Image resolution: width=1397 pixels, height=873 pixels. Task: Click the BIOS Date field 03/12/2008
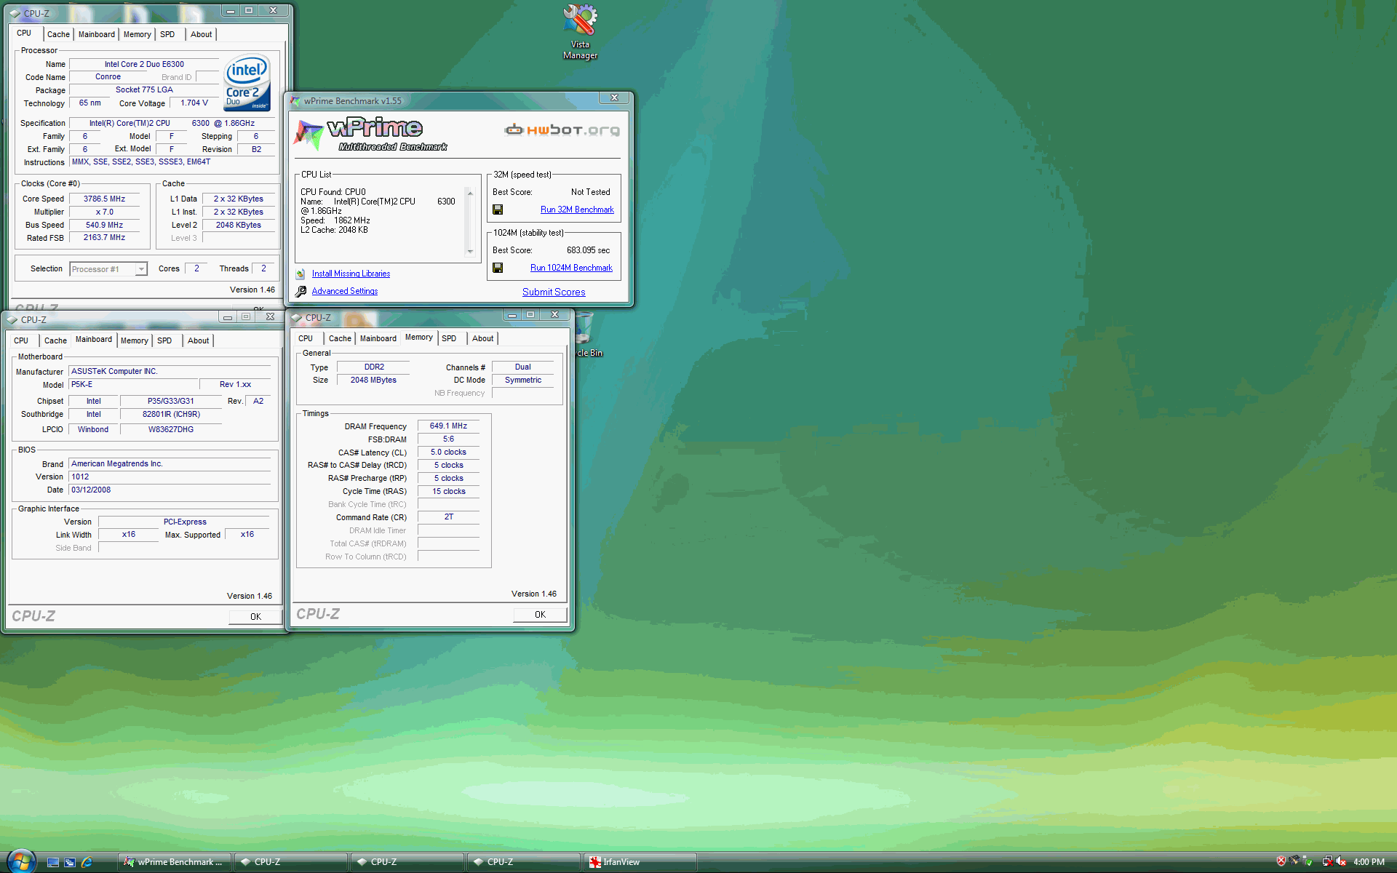coord(170,490)
